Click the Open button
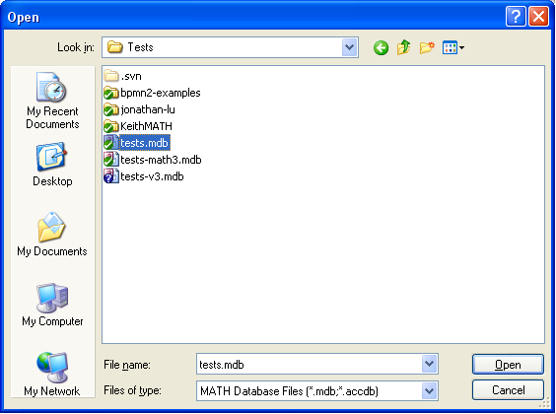556x414 pixels. (508, 364)
